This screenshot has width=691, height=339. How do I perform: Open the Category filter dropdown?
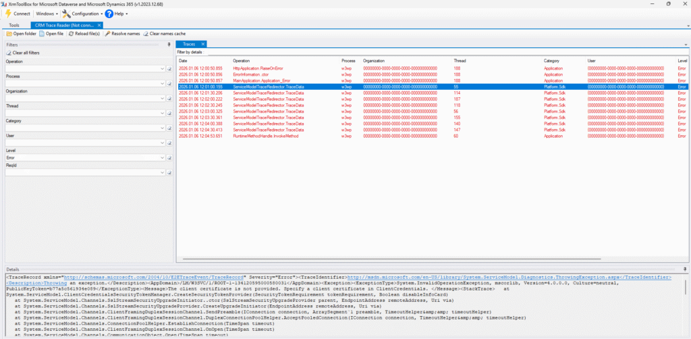pos(162,128)
